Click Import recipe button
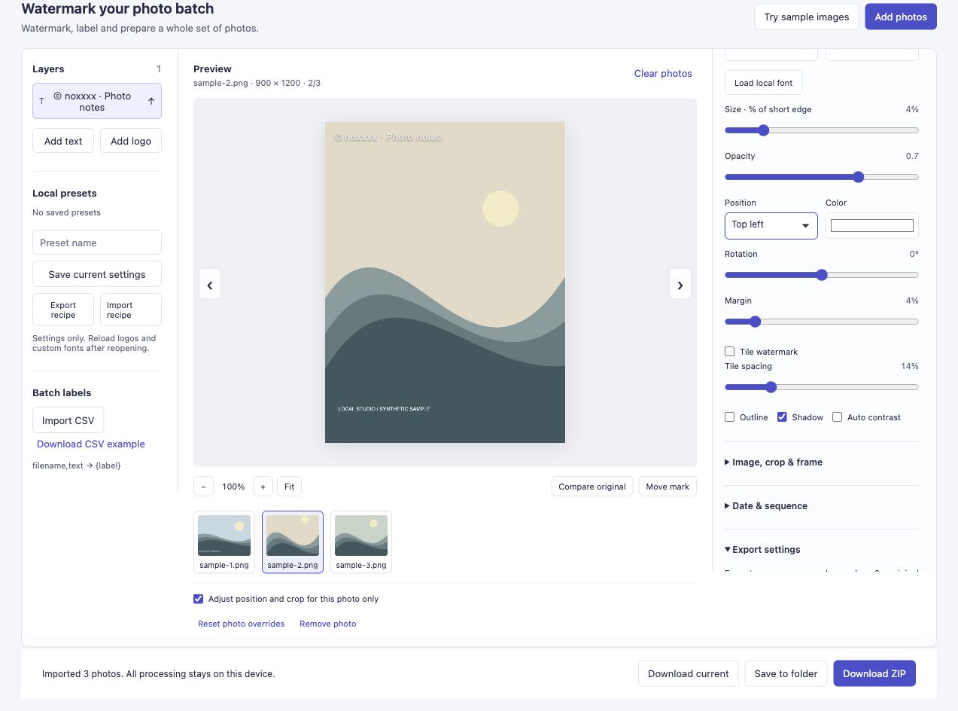Screen dimensions: 958x711 131,310
